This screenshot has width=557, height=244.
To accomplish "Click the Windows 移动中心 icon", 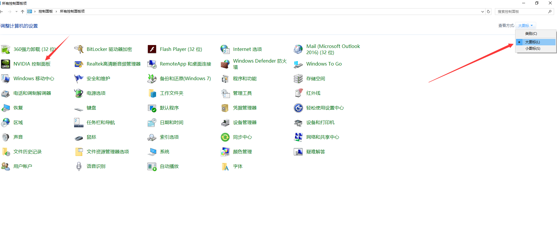I will coord(6,78).
